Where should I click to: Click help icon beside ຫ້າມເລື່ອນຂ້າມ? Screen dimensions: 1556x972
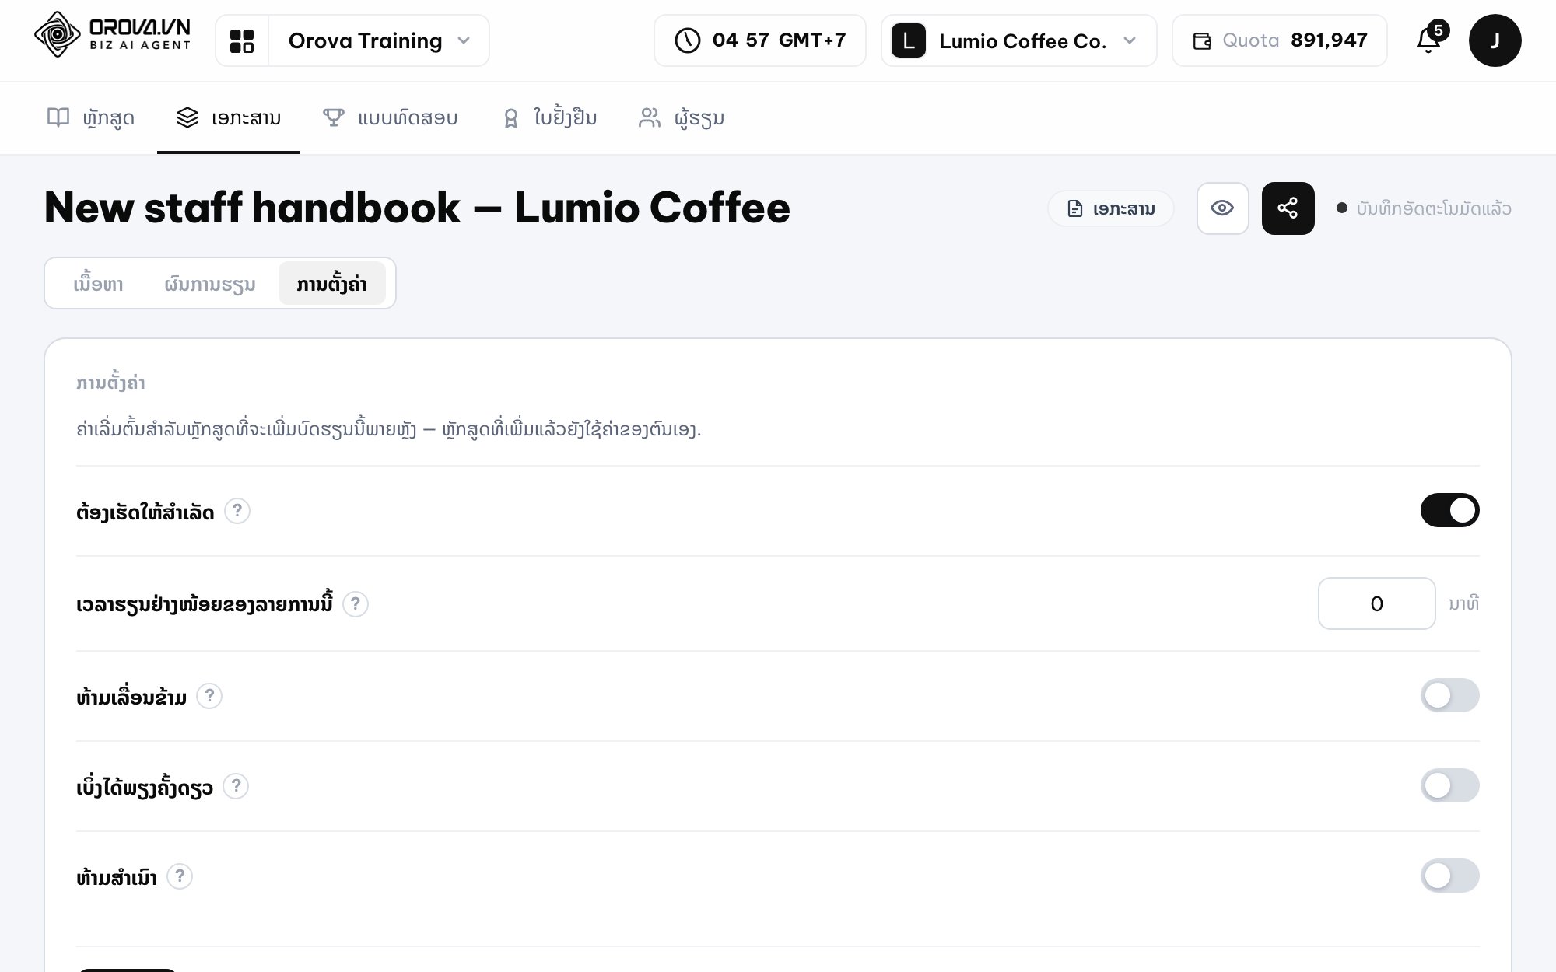209,696
